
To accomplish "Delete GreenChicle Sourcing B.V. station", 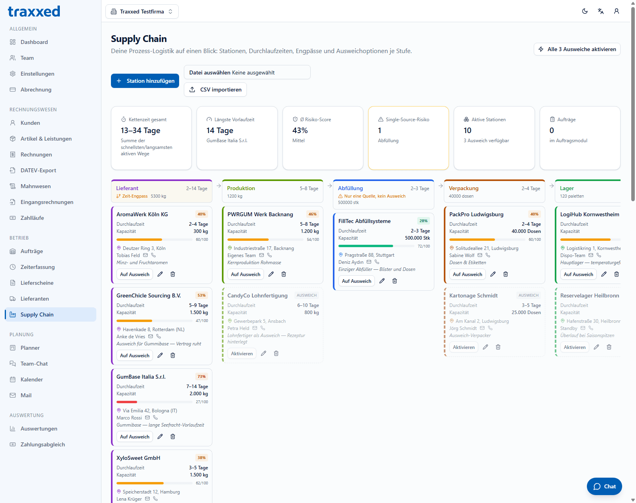I will pyautogui.click(x=173, y=355).
